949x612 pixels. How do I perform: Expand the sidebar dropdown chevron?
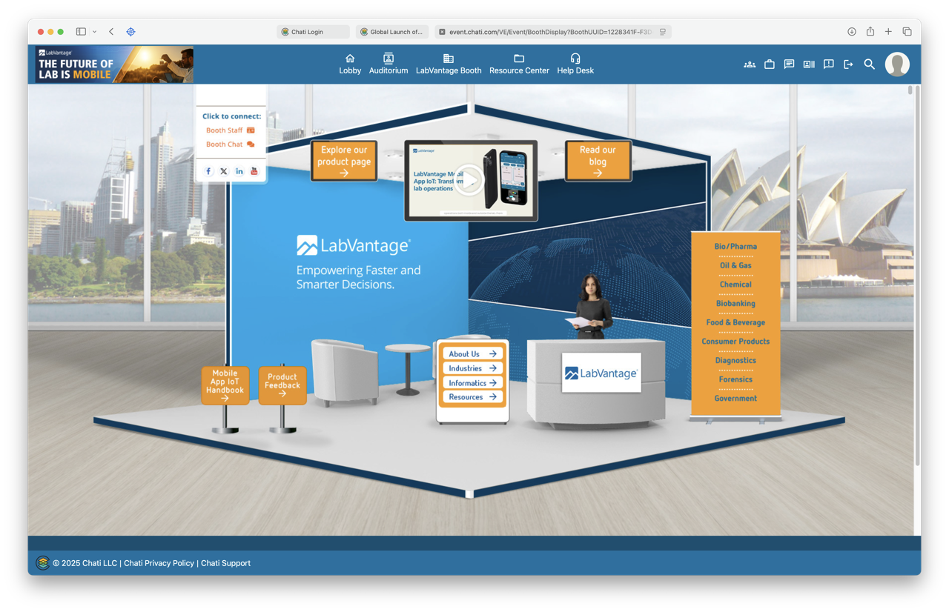click(x=94, y=32)
